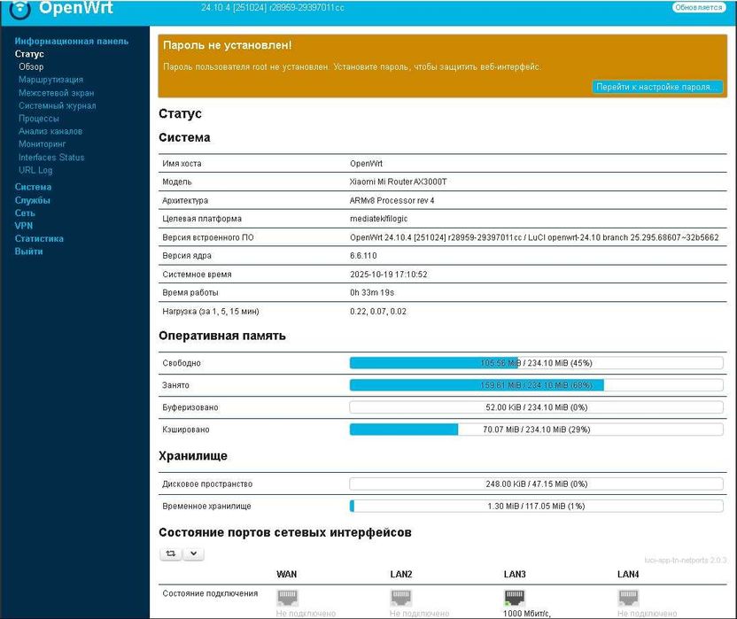
Task: Select the load value 0.22, 0.07, 0.02
Action: [x=378, y=312]
